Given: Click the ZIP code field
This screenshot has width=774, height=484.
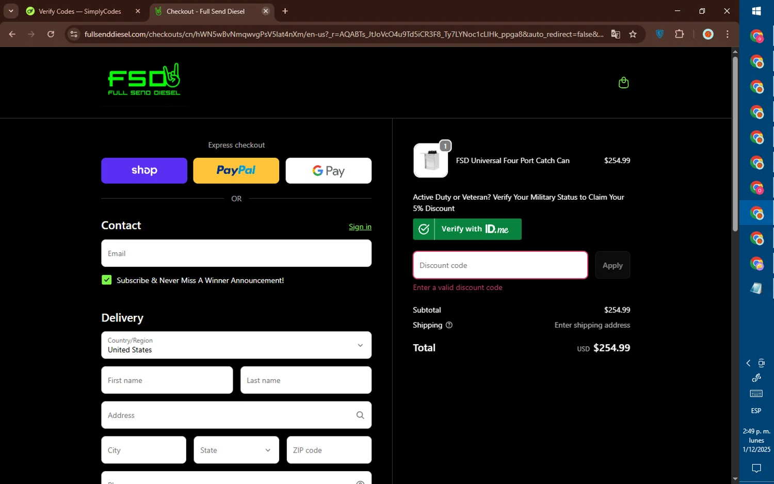Looking at the screenshot, I should [329, 450].
